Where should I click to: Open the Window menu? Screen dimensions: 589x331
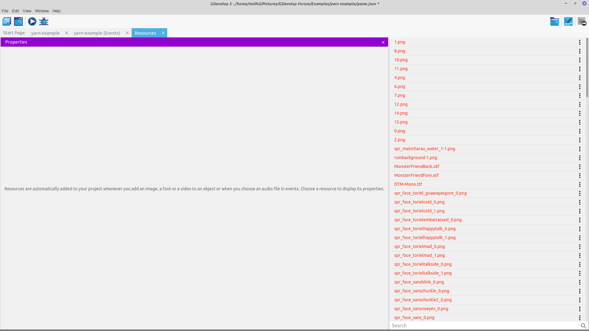[42, 11]
